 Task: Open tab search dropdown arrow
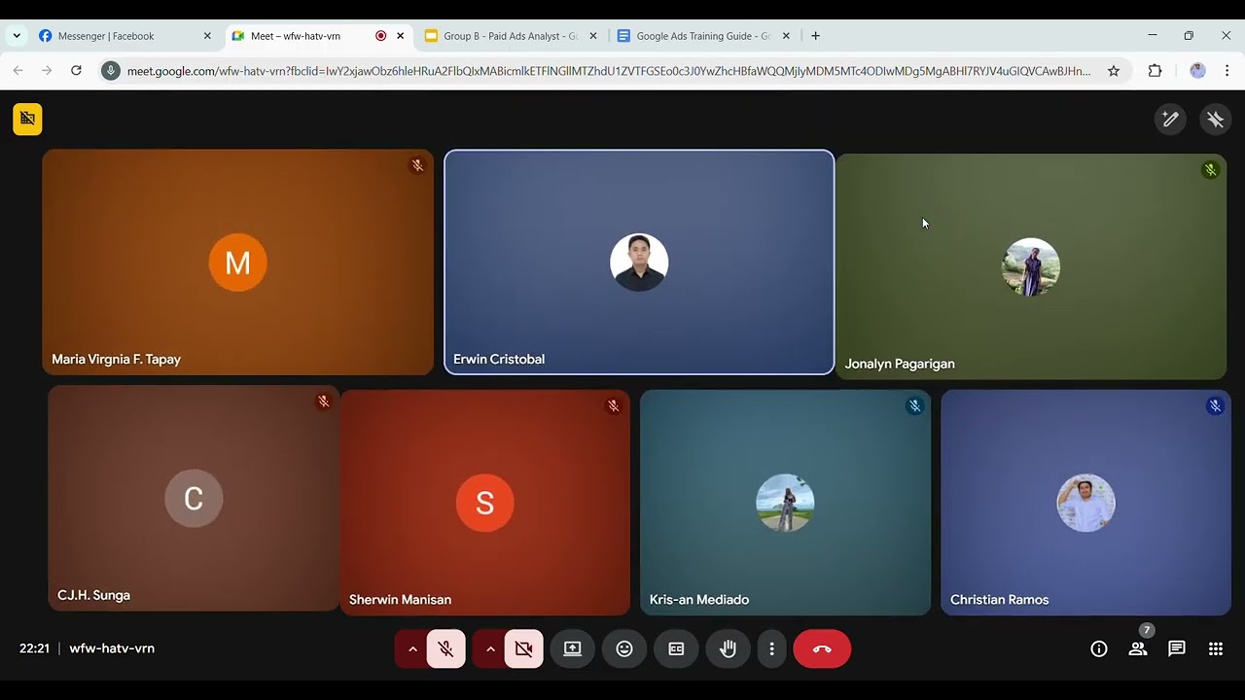pyautogui.click(x=16, y=36)
